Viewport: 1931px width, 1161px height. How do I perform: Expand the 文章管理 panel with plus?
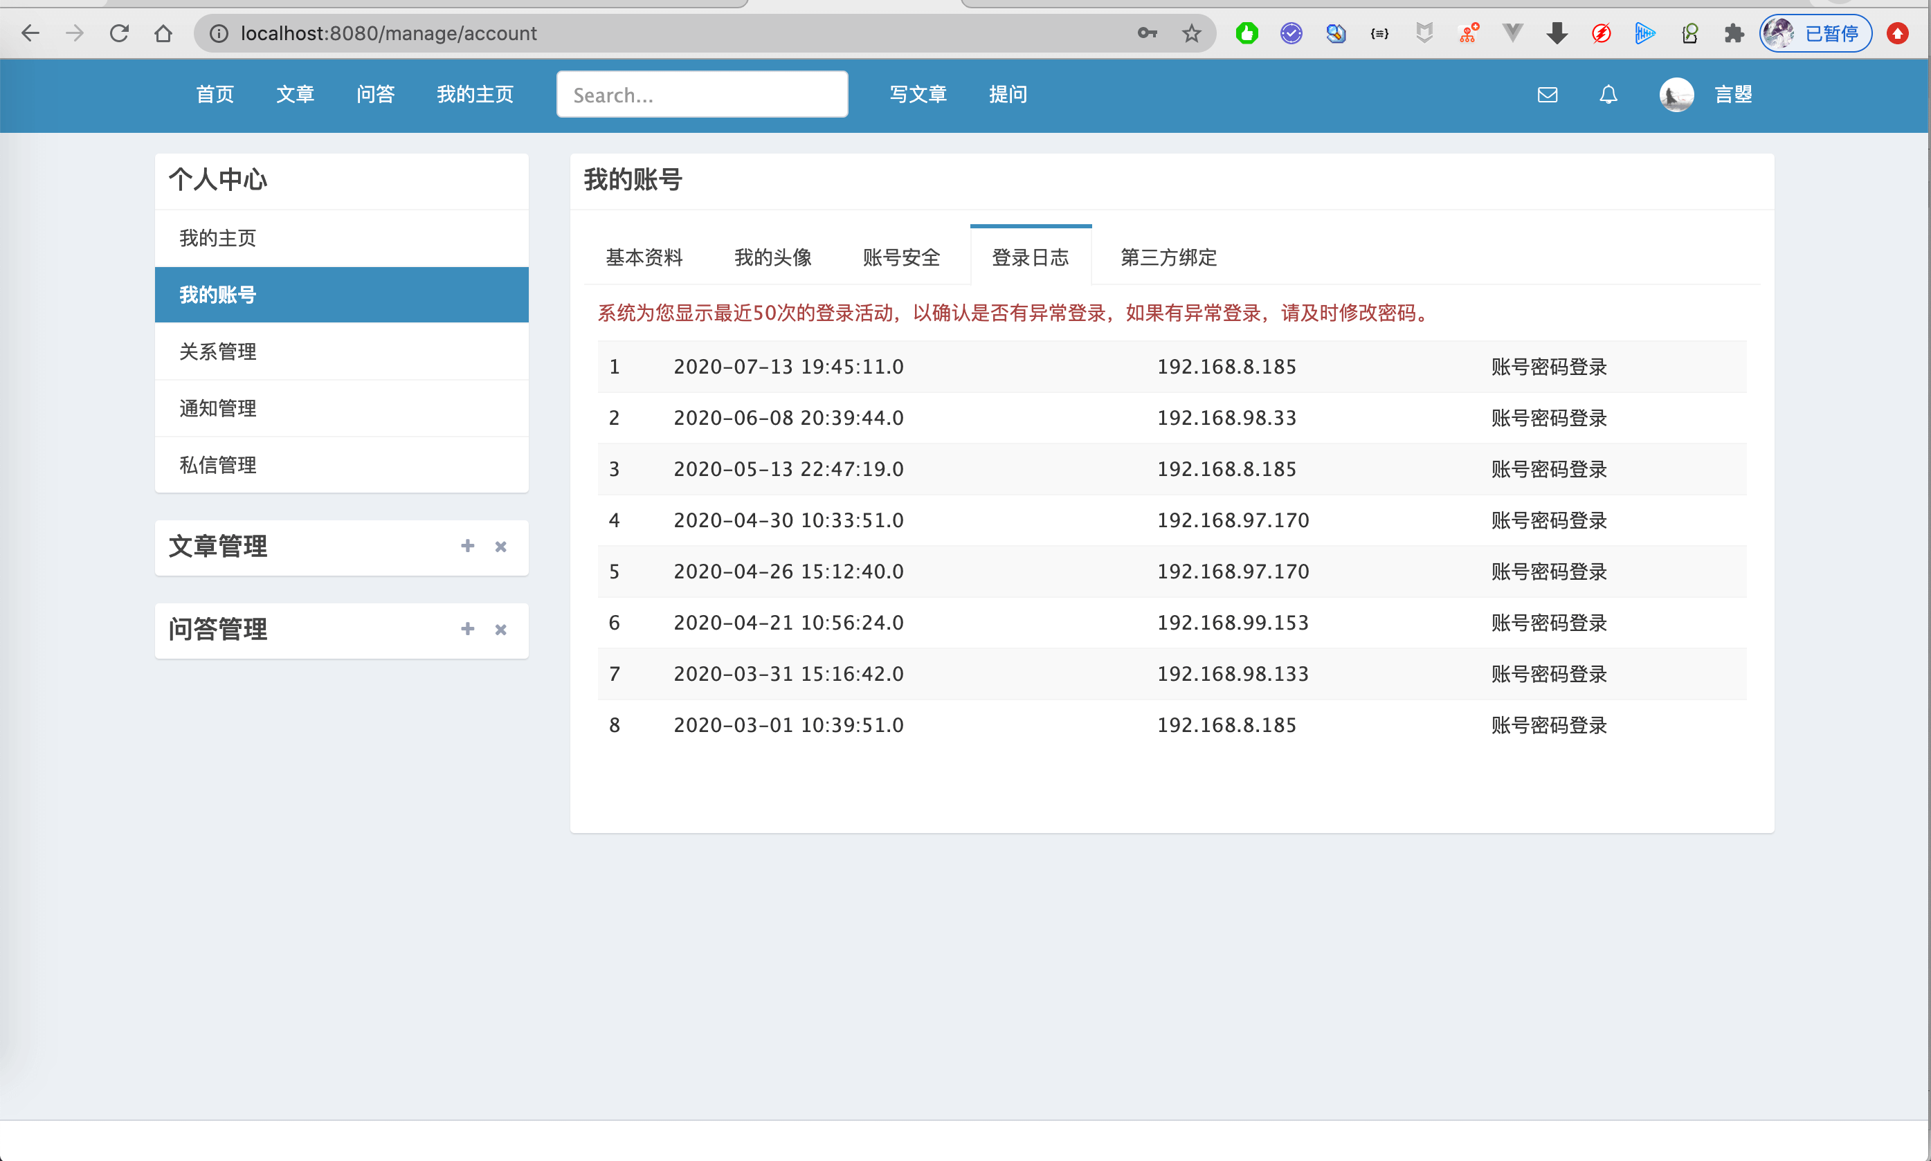coord(467,546)
